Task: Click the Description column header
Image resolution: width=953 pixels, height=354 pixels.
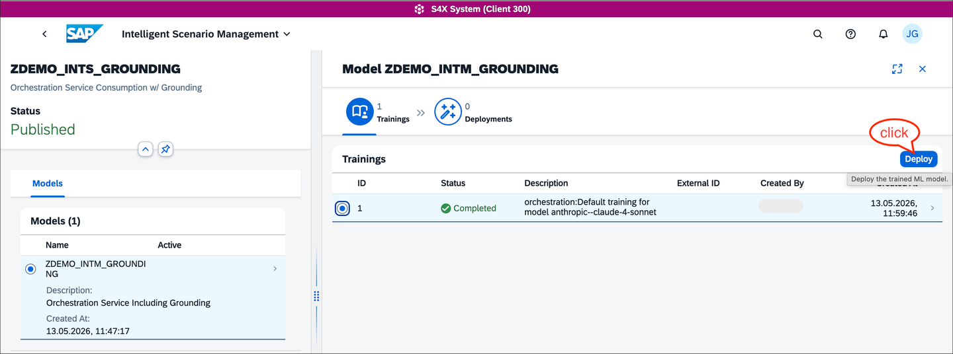Action: (x=546, y=183)
